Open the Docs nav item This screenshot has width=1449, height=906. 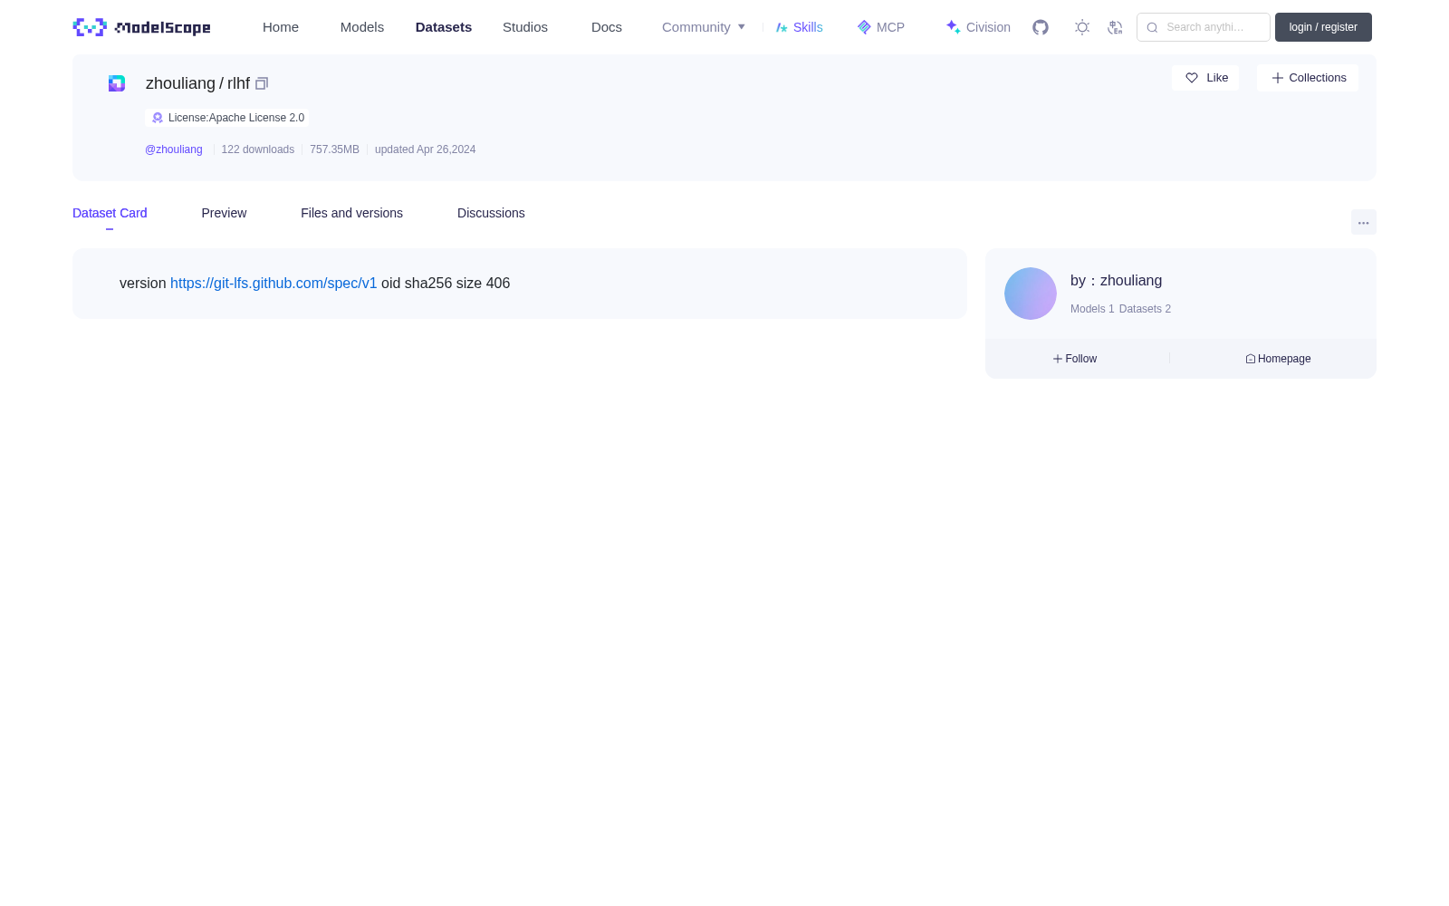pyautogui.click(x=607, y=27)
